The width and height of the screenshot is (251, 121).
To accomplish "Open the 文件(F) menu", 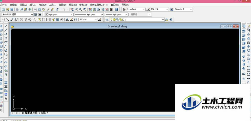I will click(4, 5).
